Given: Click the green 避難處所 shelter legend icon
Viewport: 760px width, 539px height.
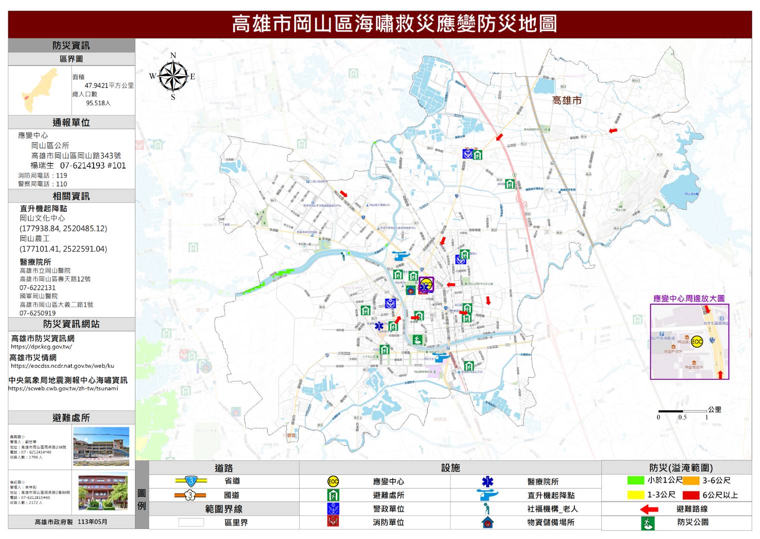Looking at the screenshot, I should 333,495.
